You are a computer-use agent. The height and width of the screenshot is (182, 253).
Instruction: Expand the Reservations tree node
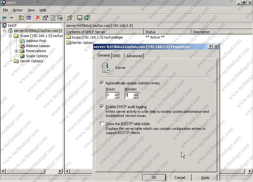16,51
